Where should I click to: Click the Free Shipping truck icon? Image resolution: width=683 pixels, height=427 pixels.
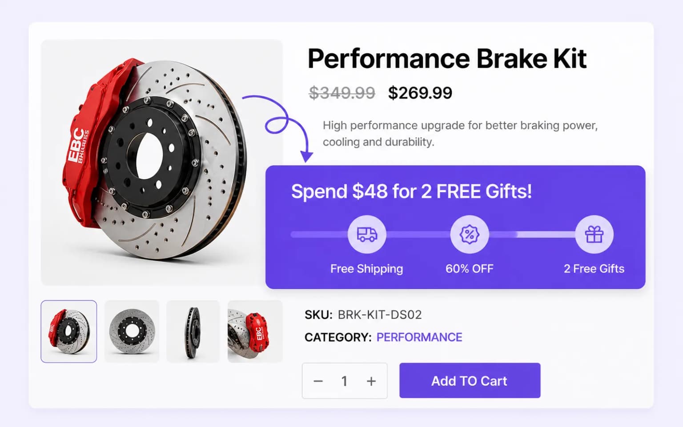coord(367,234)
